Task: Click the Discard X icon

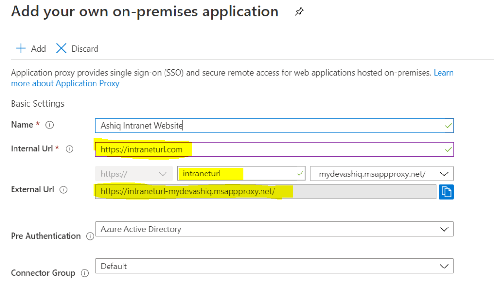Action: click(61, 48)
